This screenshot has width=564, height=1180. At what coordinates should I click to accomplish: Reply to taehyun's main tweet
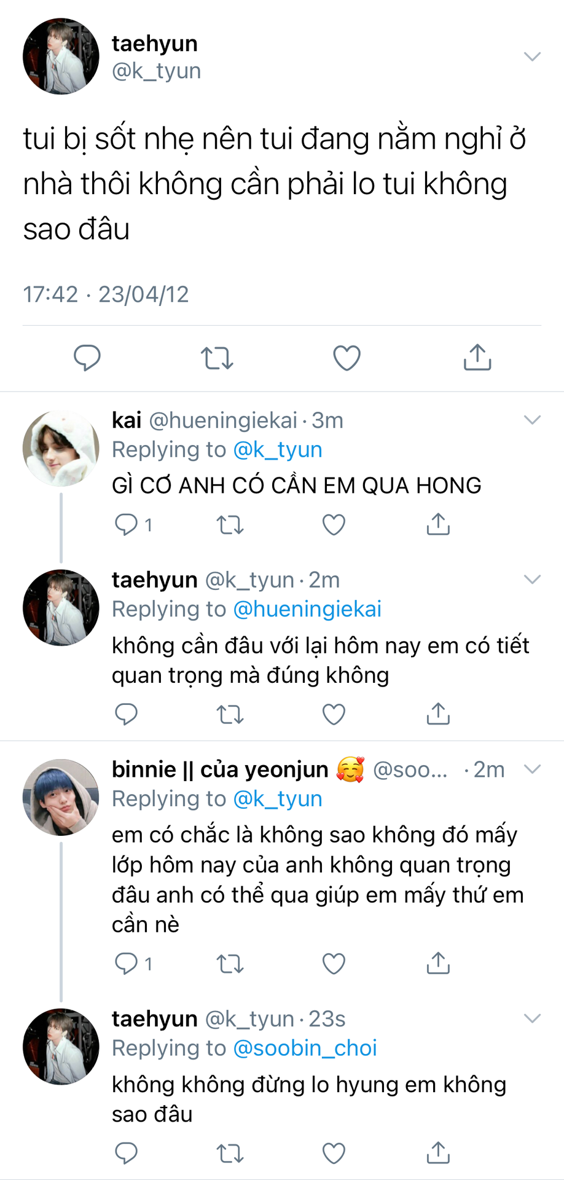point(87,358)
